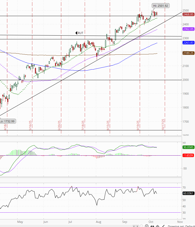Click the May label on time axis
195x227 pixels.
click(x=20, y=222)
